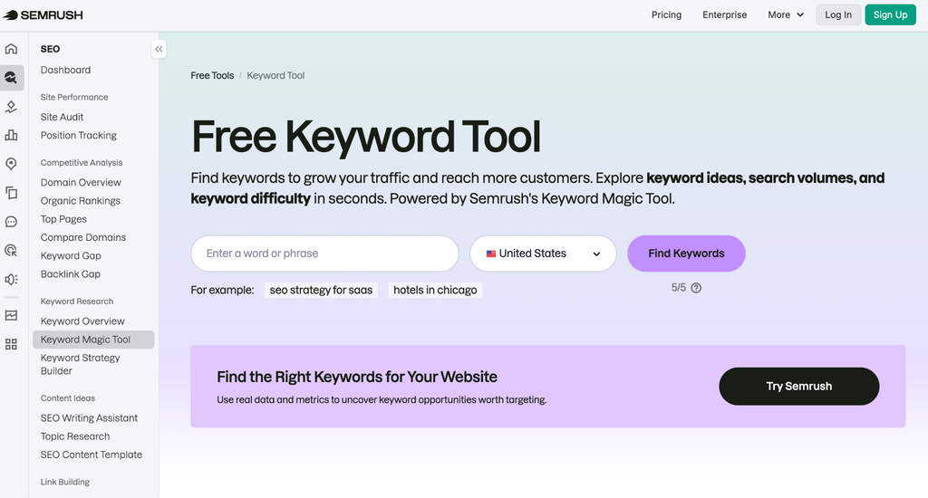Select the SEO toolkit icon in the rail
This screenshot has height=498, width=928.
point(11,78)
